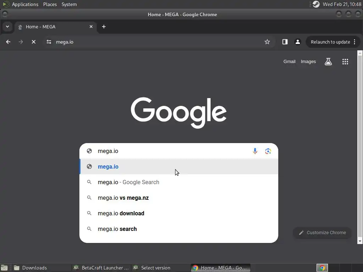Choose the mega.io search suggestion

click(x=179, y=229)
